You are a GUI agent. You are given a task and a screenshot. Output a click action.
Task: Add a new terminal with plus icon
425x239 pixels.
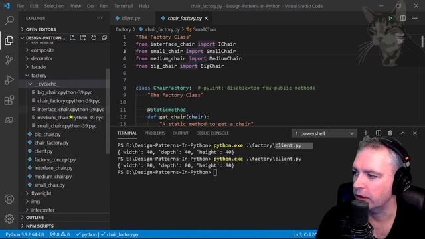(366, 133)
